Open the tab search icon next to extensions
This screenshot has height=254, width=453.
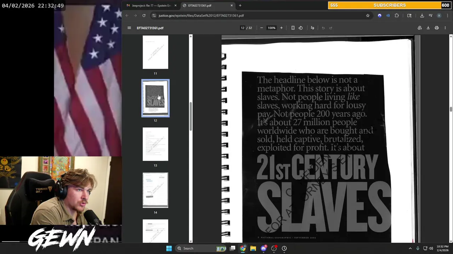[409, 16]
